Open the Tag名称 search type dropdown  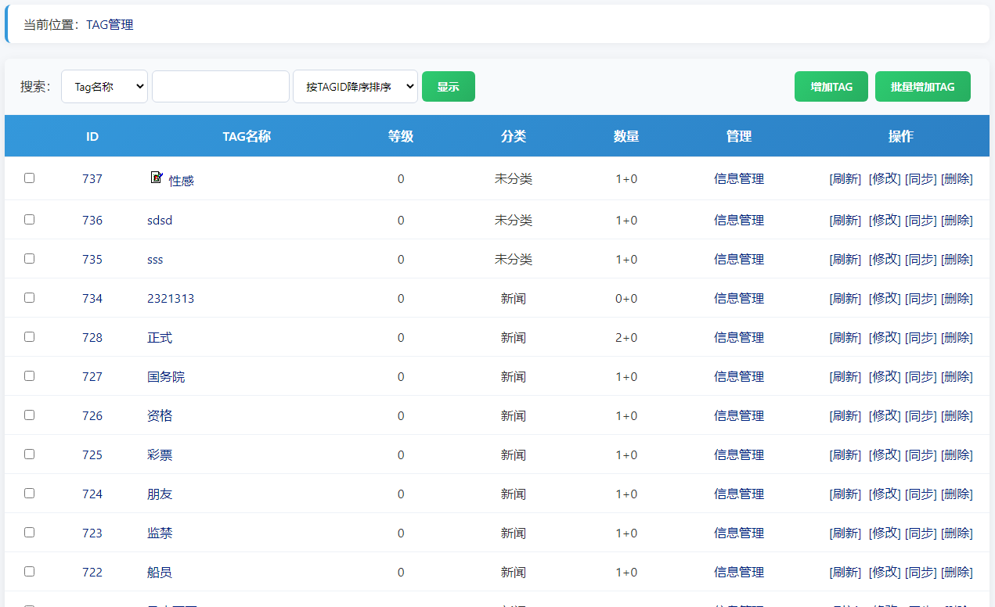[104, 86]
